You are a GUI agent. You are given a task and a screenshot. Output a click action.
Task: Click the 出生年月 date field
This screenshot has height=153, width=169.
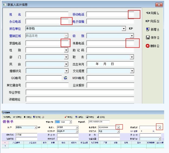(110, 64)
